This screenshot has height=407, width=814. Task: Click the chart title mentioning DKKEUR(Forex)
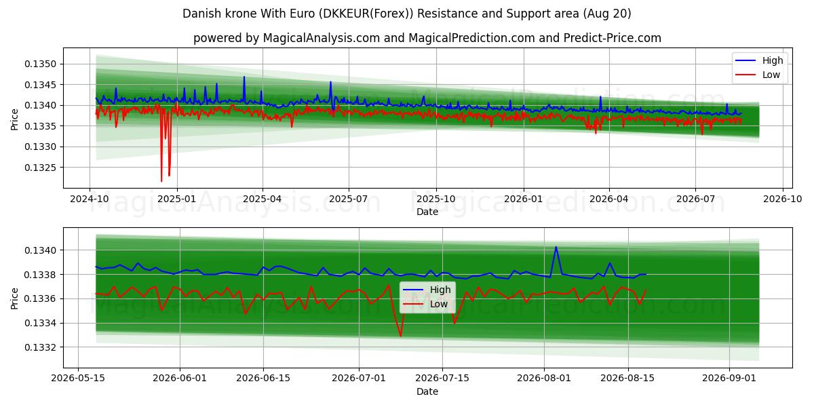pyautogui.click(x=407, y=14)
